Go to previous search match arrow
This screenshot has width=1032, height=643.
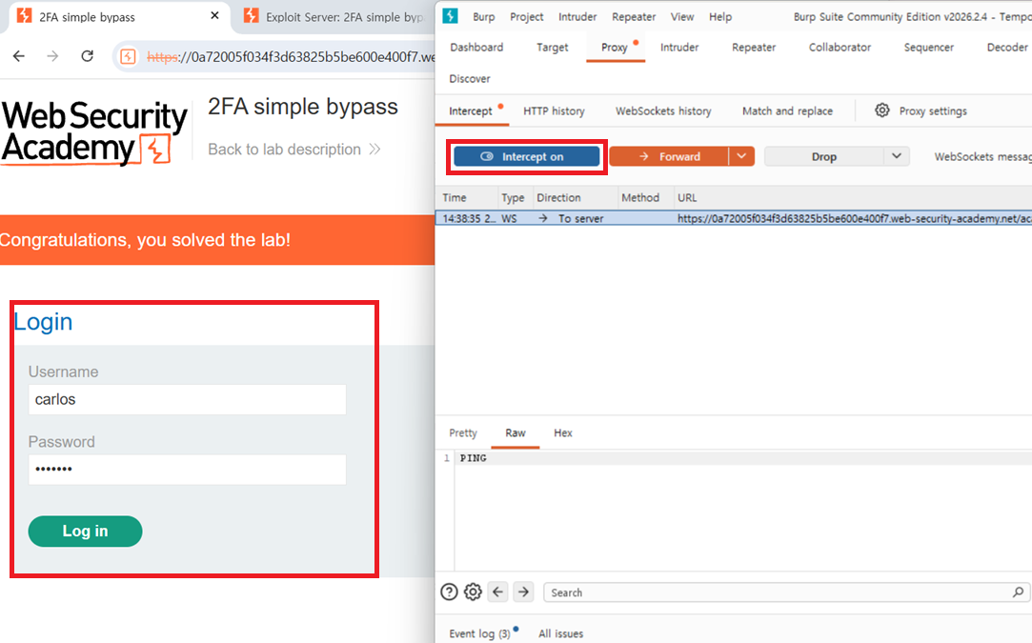pos(498,593)
